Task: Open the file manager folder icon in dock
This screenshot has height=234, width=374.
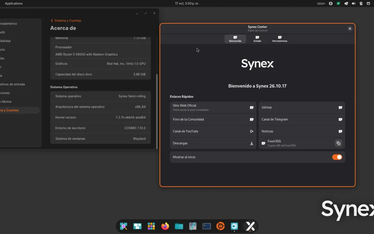Action: (179, 226)
